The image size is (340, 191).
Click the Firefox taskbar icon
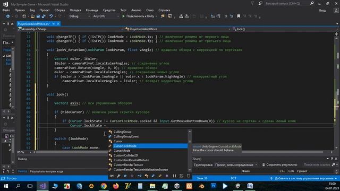point(116,186)
